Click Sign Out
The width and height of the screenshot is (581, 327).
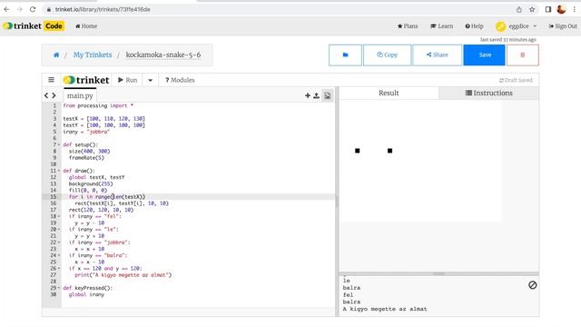coord(563,26)
